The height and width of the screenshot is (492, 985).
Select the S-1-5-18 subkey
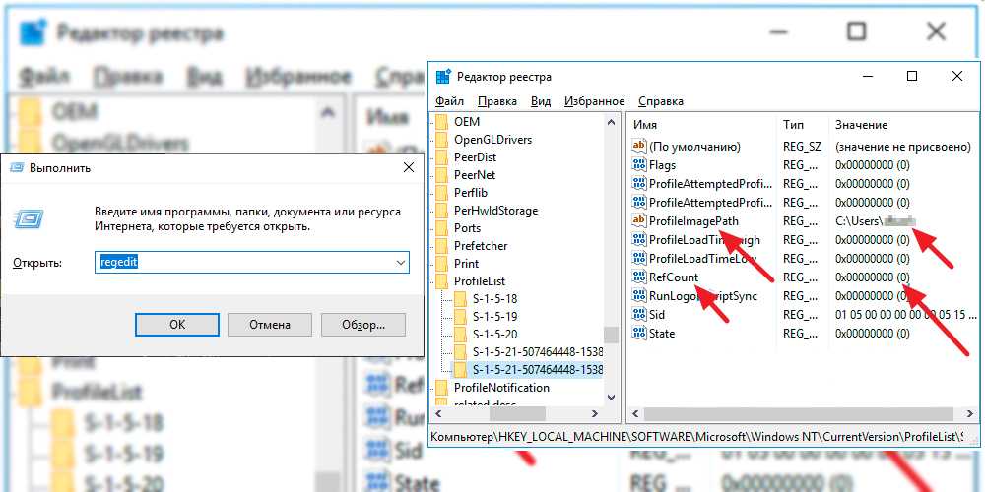[494, 299]
